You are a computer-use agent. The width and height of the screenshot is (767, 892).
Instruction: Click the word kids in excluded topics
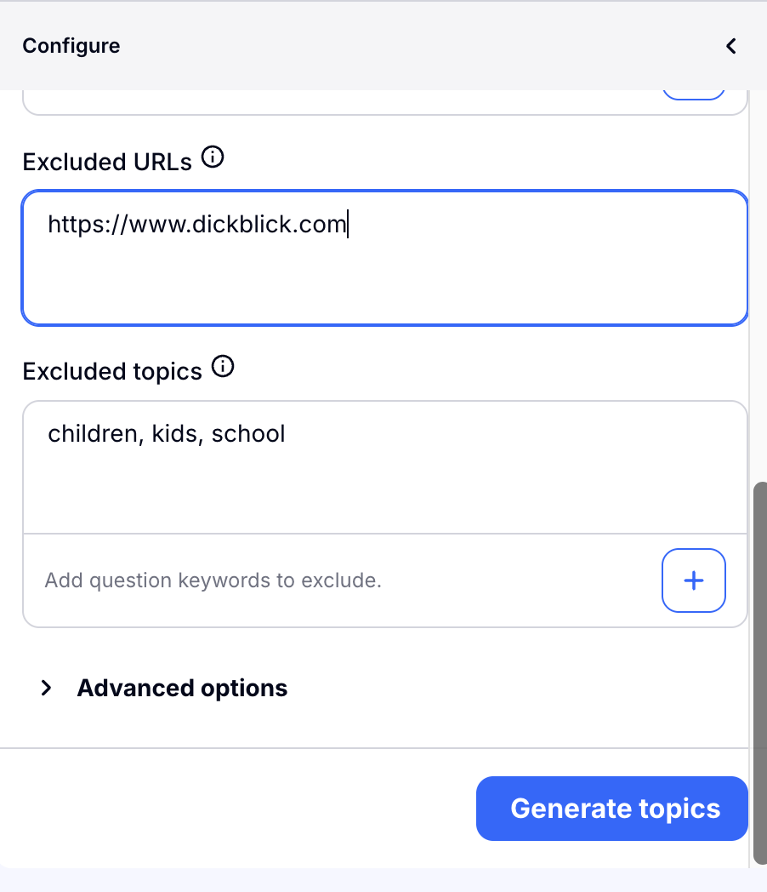173,434
